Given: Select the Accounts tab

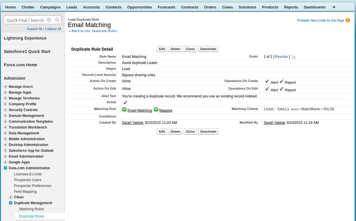Looking at the screenshot, I should click(91, 7).
